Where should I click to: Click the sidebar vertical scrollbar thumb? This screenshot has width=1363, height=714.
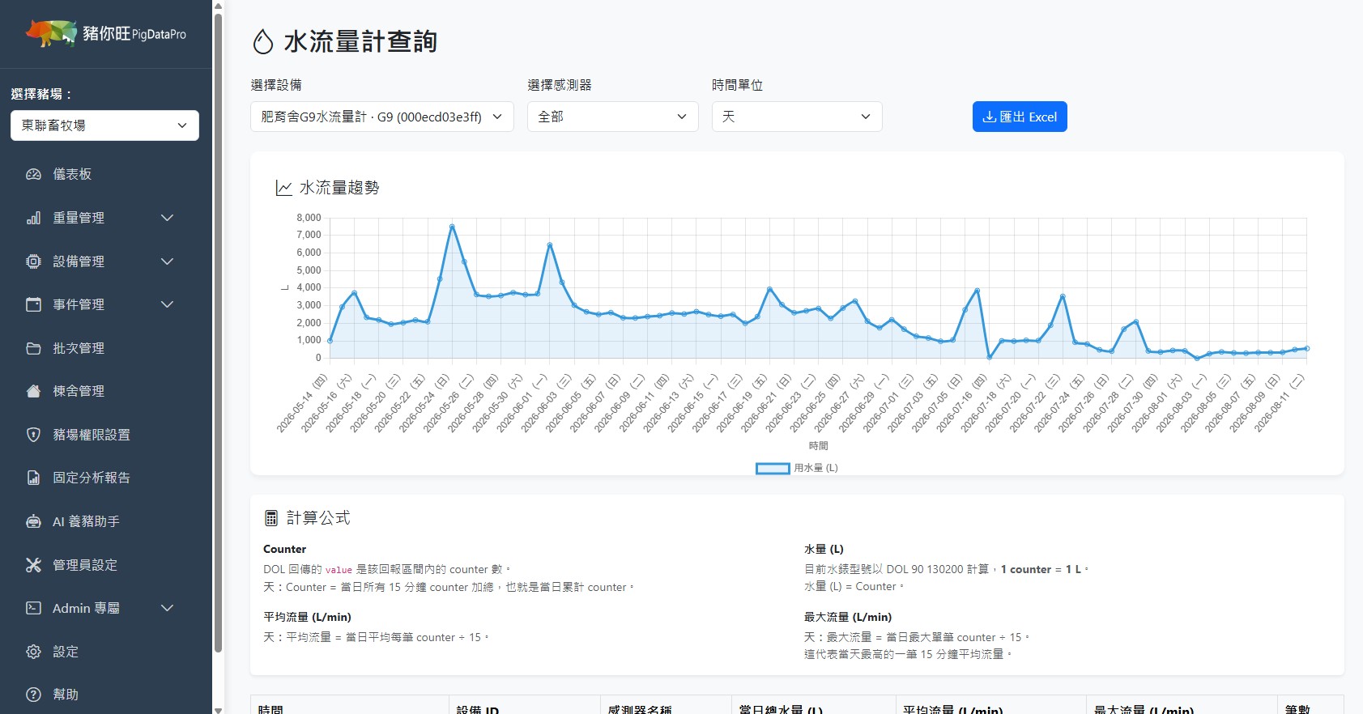[x=218, y=332]
